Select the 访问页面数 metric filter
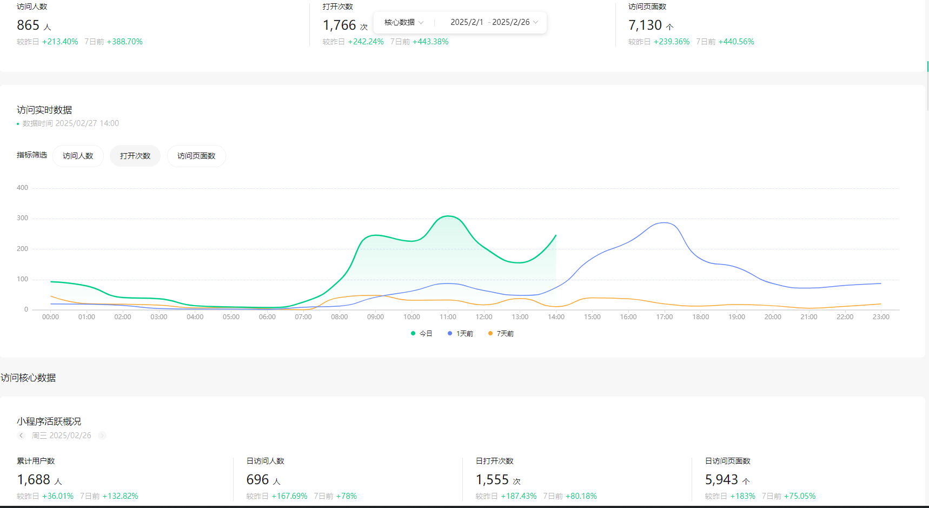The height and width of the screenshot is (508, 929). (x=196, y=156)
